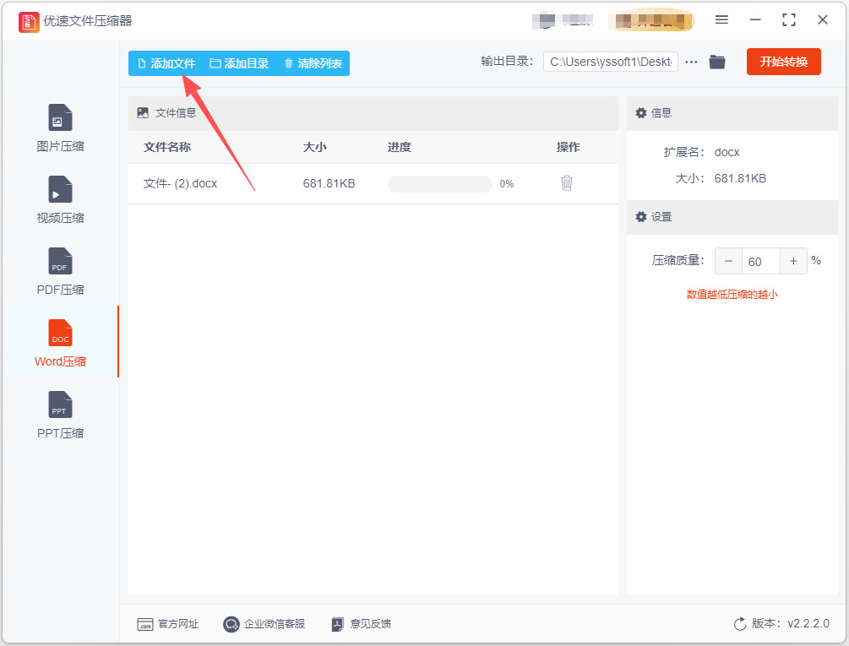Click 清除列表 to clear the list
The image size is (849, 646).
coord(313,63)
